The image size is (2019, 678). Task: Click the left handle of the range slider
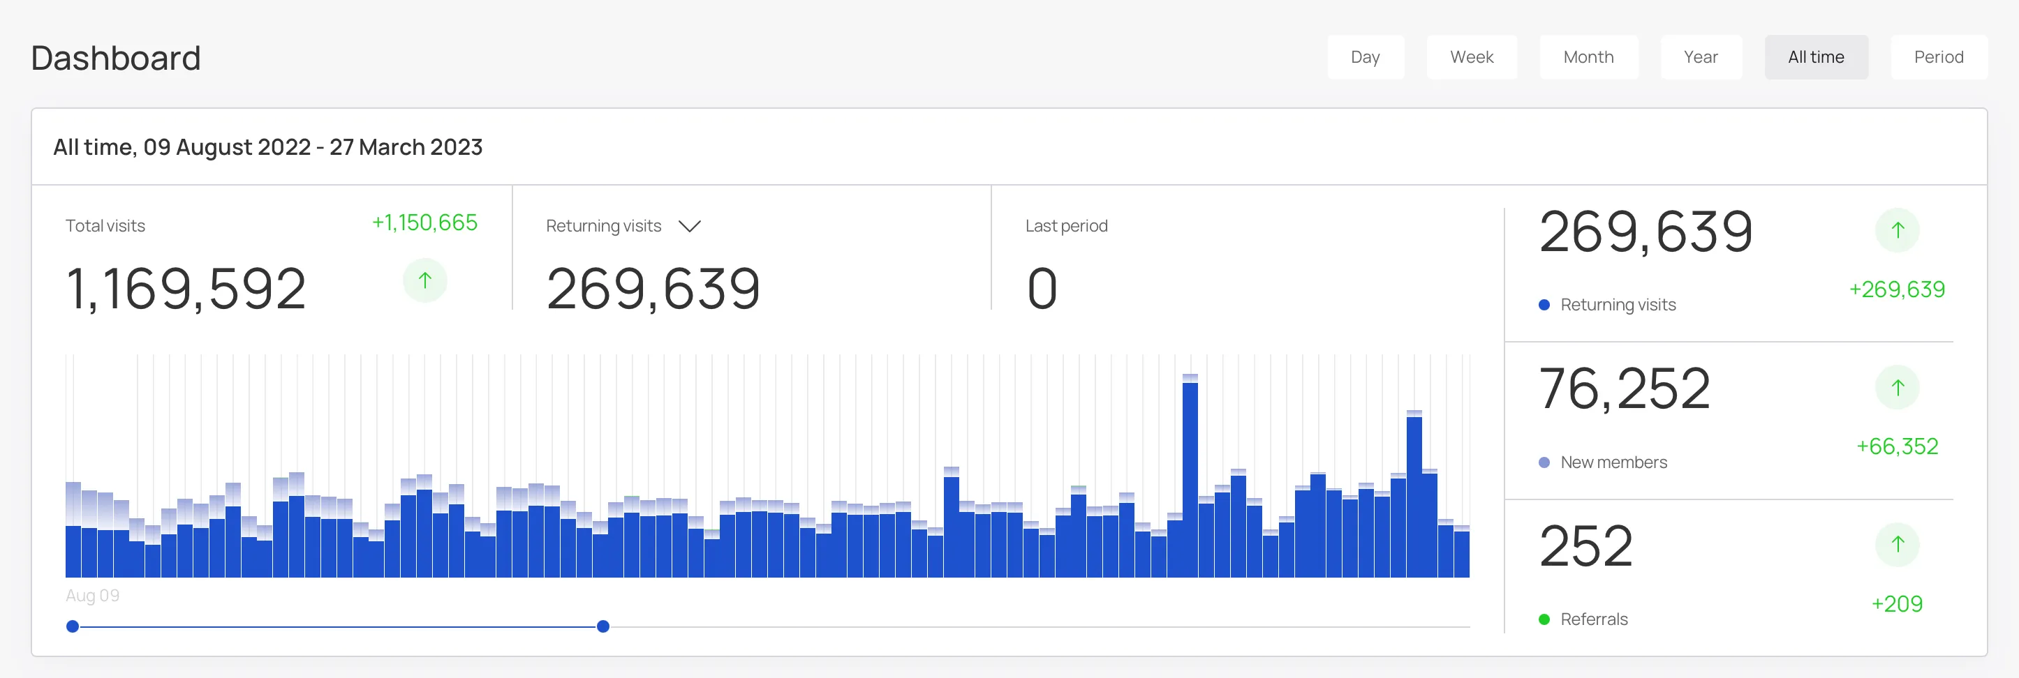click(73, 626)
